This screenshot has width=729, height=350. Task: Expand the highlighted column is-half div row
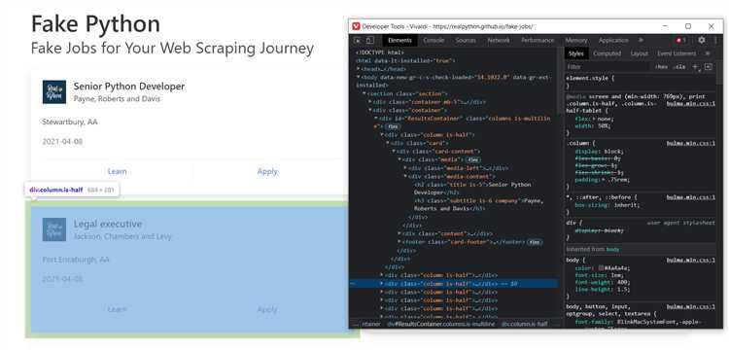382,284
